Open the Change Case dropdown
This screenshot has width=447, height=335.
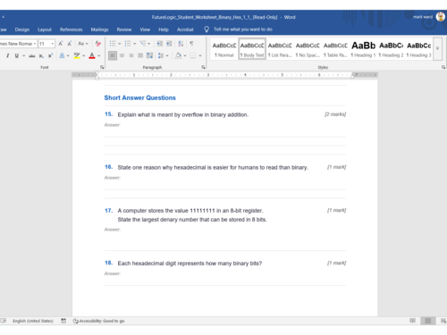(83, 44)
